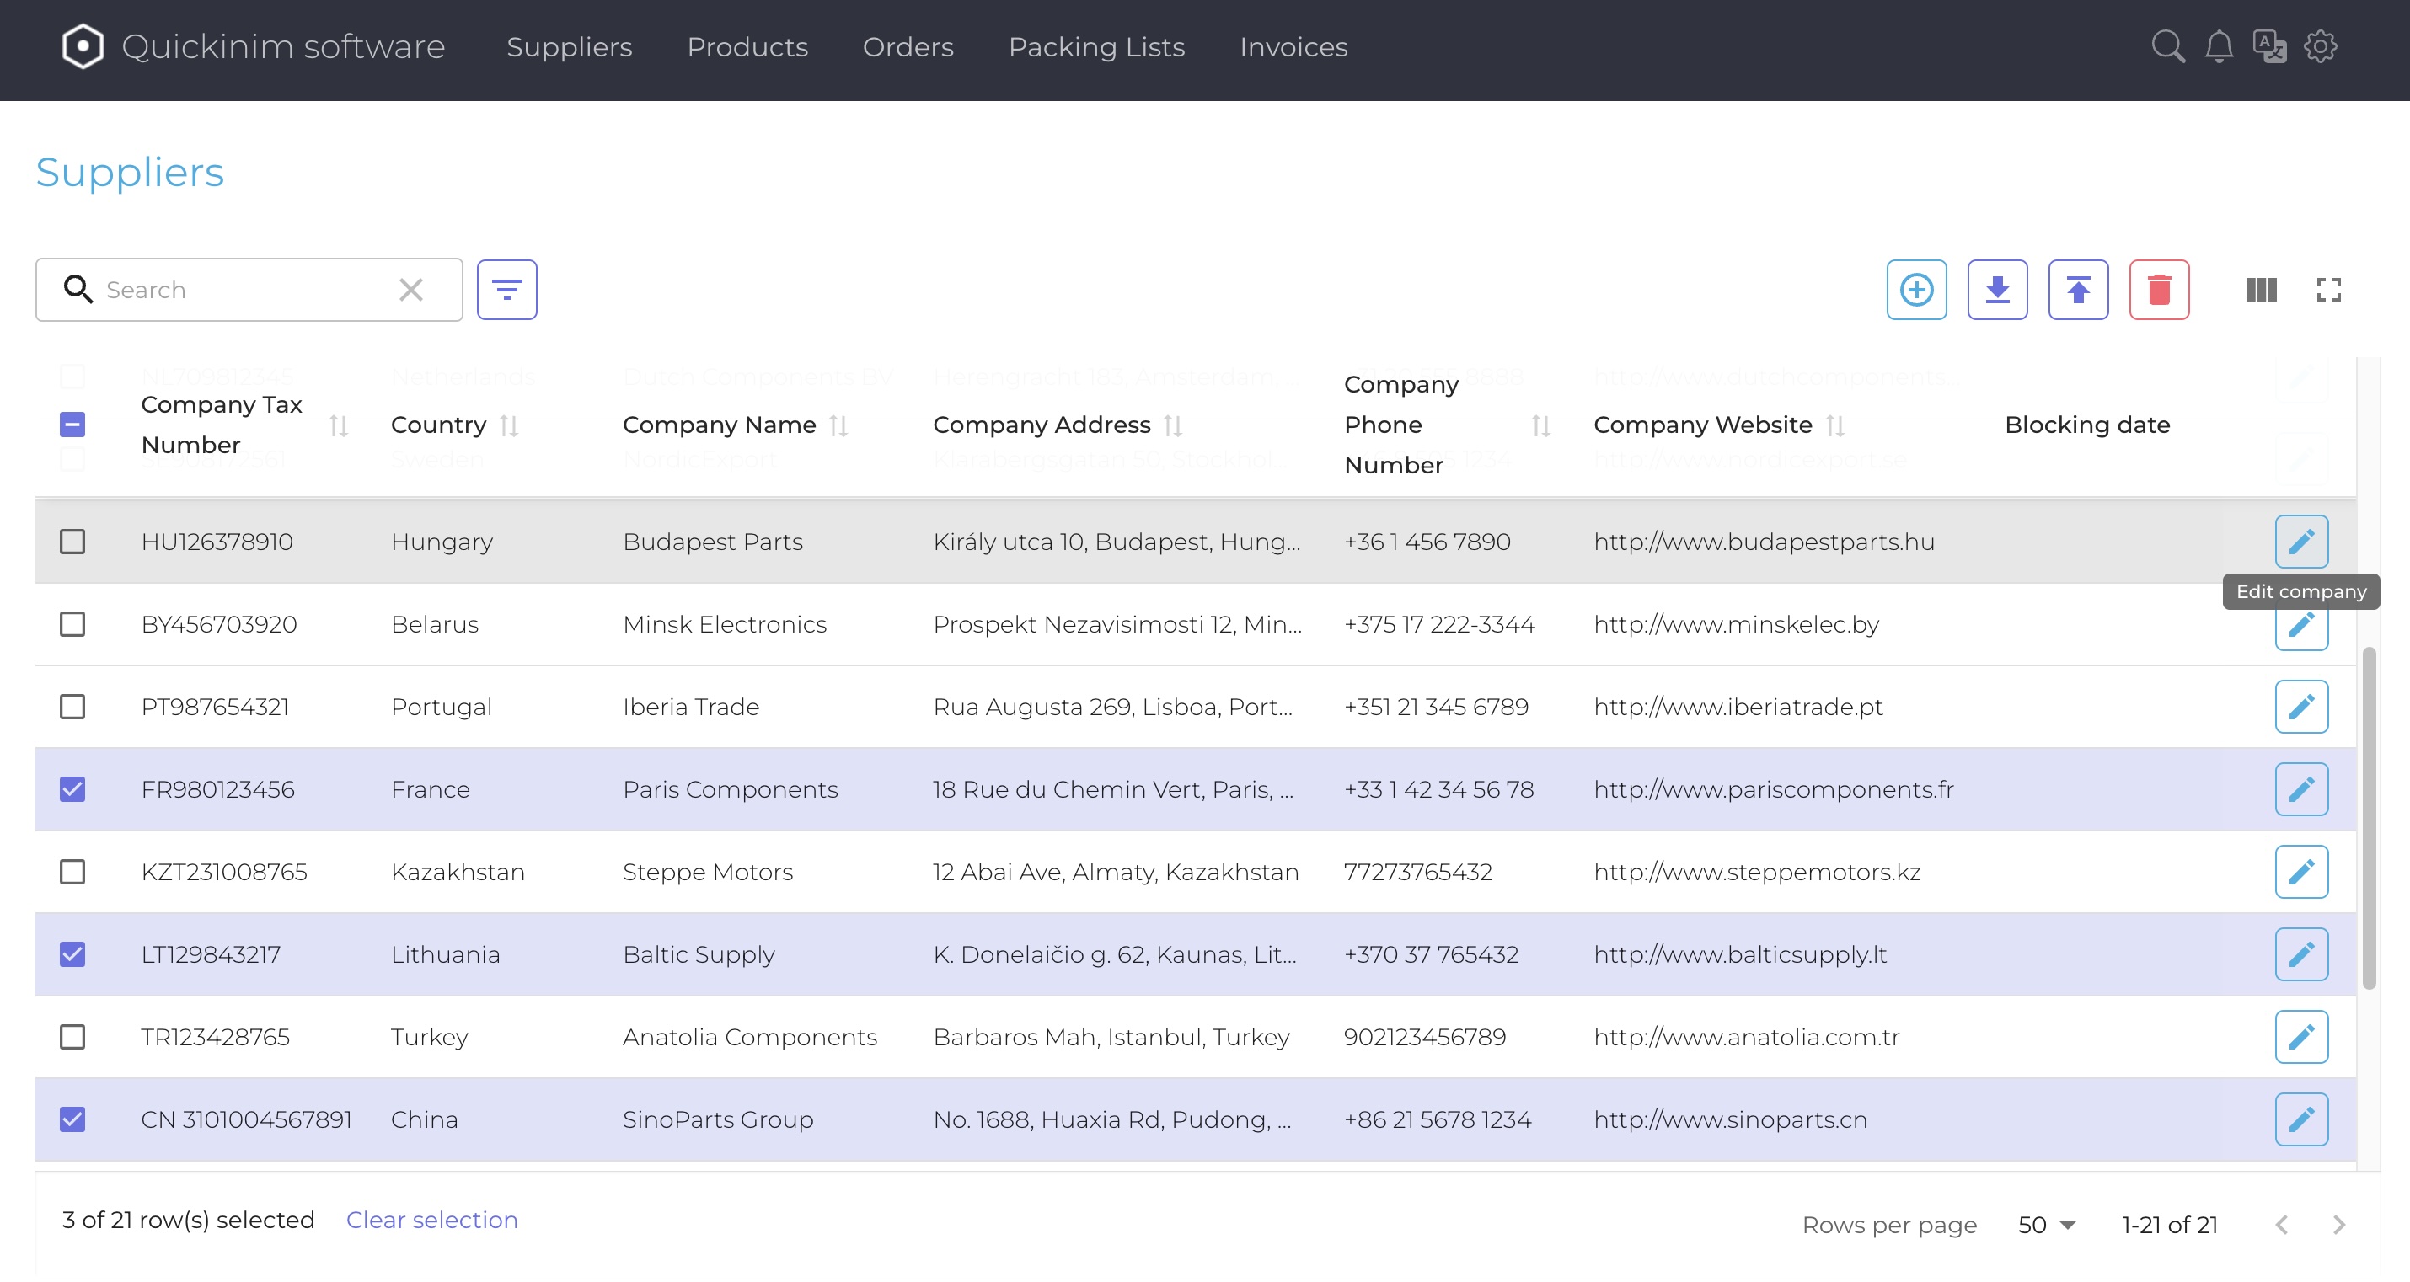Add a new supplier with the plus icon

(x=1917, y=290)
